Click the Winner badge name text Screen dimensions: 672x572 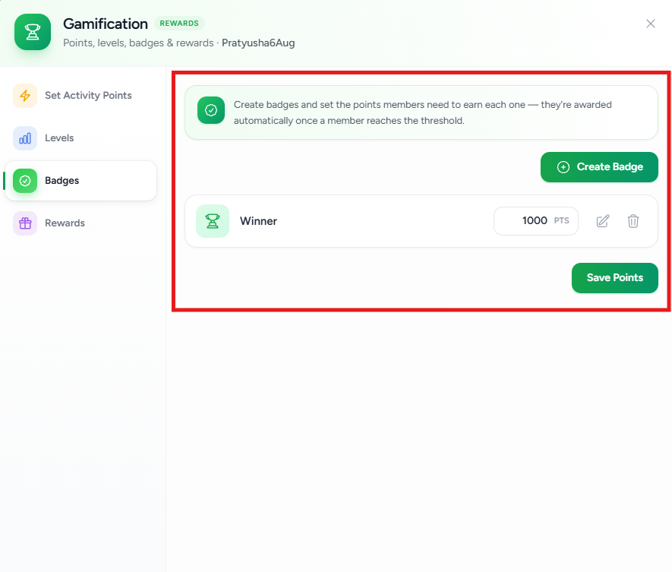(258, 221)
